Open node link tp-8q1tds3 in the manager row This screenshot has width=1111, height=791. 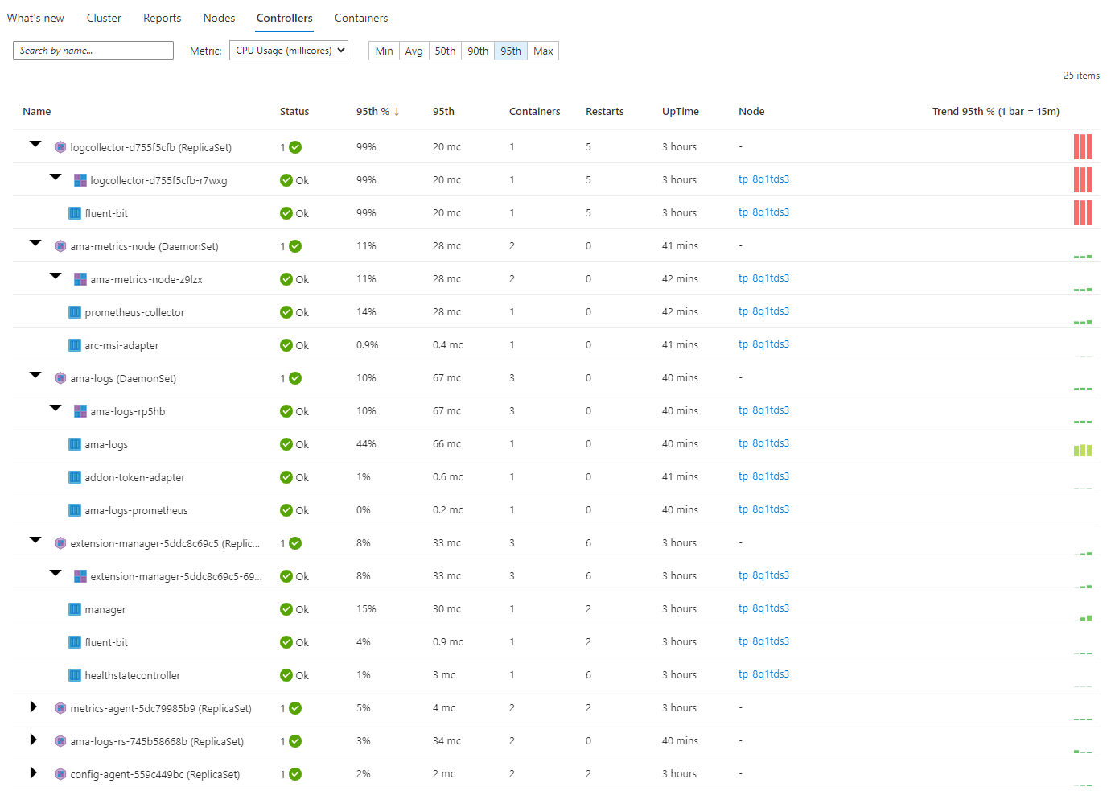(x=763, y=608)
